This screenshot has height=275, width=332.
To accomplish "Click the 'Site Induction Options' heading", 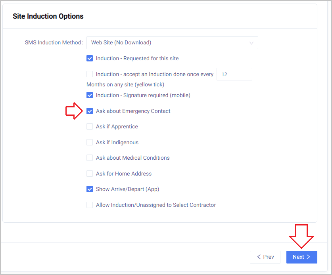I will (x=48, y=16).
